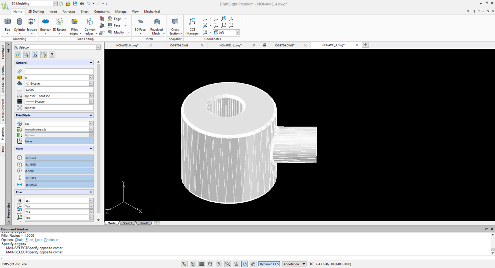Click the Radius option link in command window
Screen dimensions: 495x268
(49, 240)
